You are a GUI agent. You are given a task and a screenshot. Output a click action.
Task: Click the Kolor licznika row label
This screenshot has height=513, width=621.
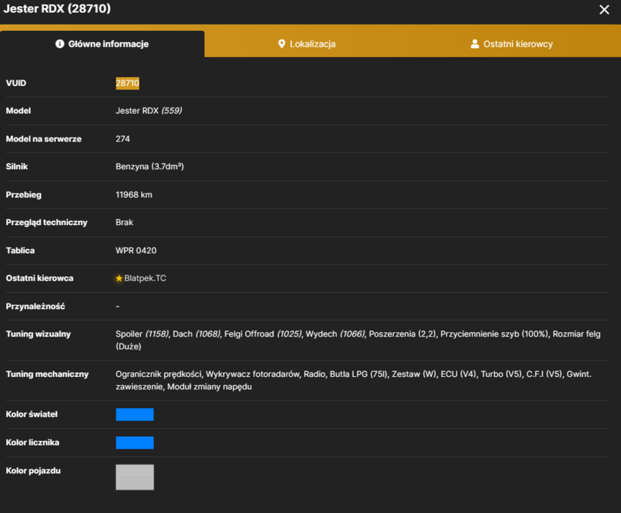coord(32,443)
